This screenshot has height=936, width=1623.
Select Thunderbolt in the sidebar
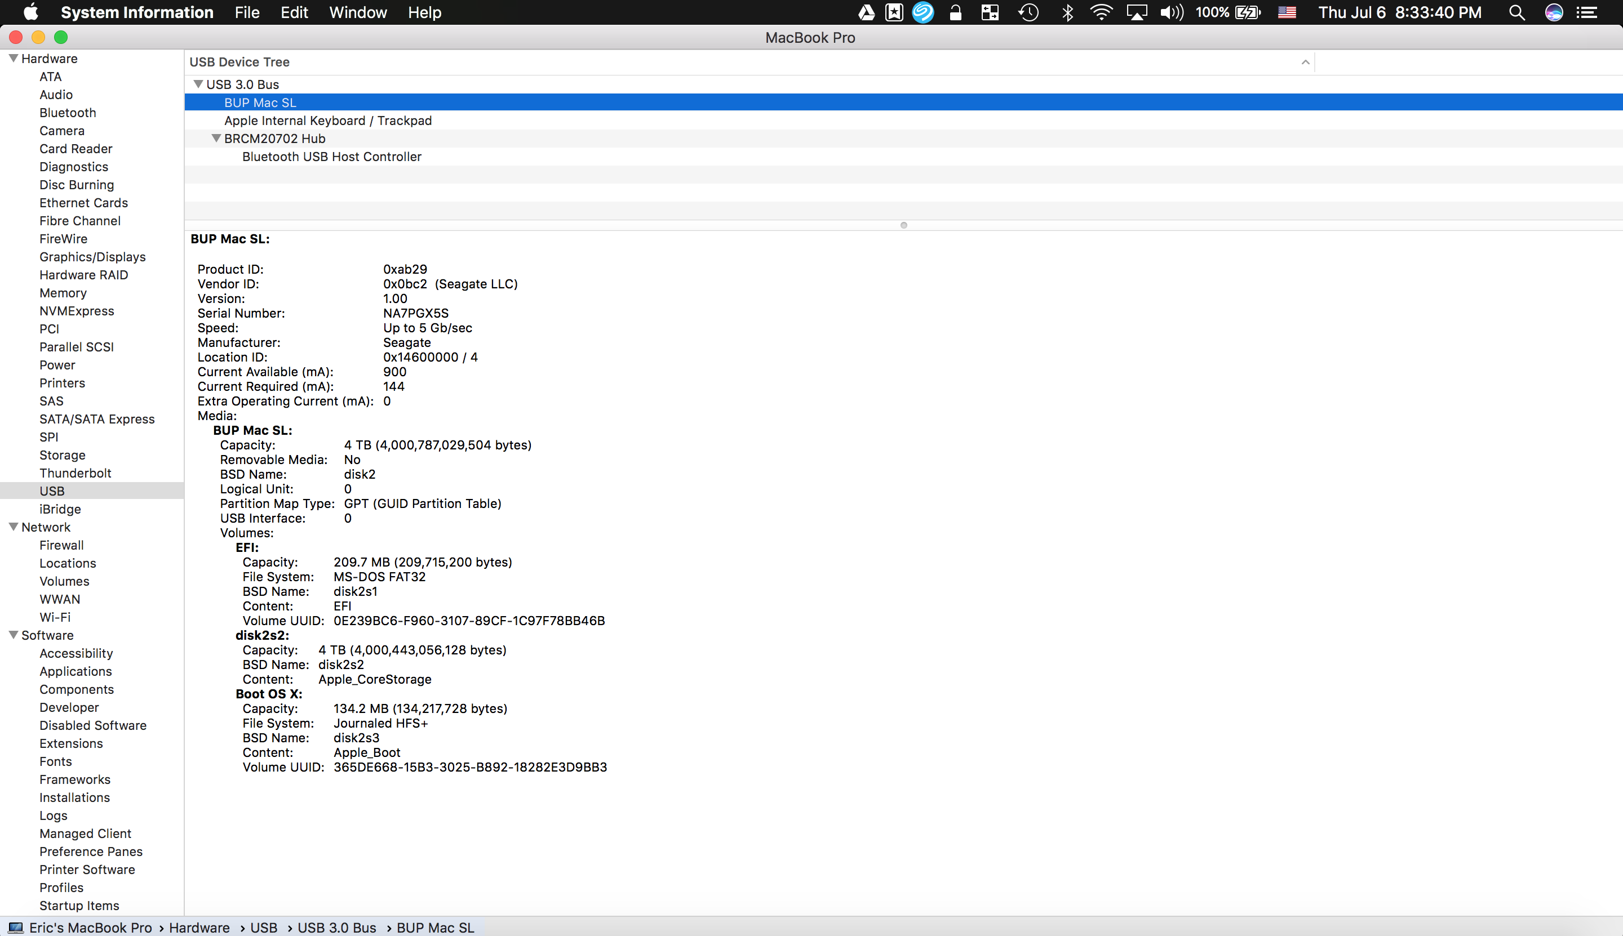click(x=76, y=473)
